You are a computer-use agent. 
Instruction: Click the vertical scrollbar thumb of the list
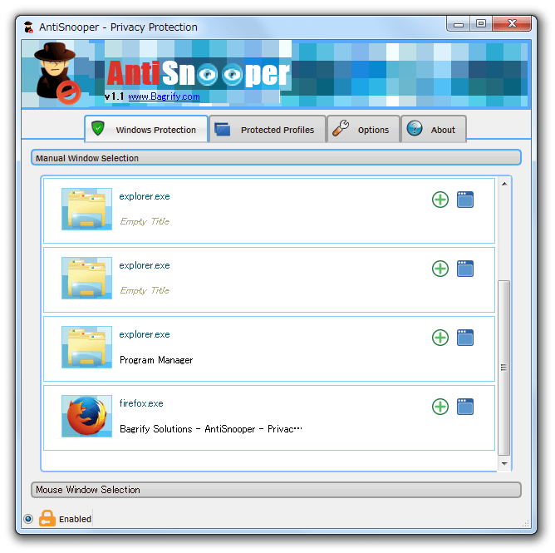coord(503,368)
